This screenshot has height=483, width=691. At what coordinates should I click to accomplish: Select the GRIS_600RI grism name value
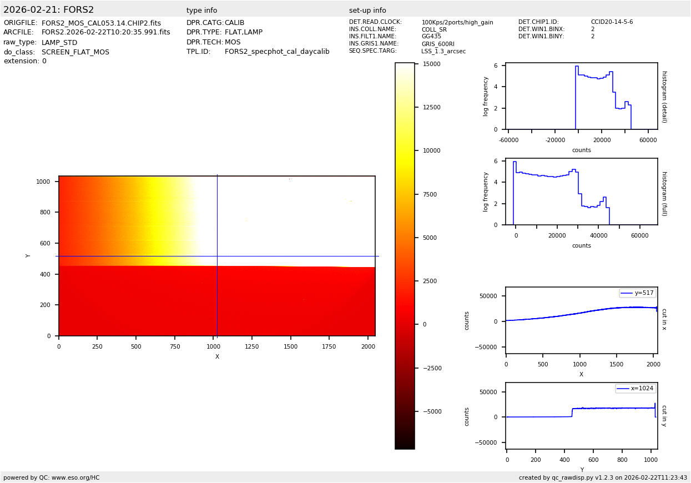click(438, 44)
